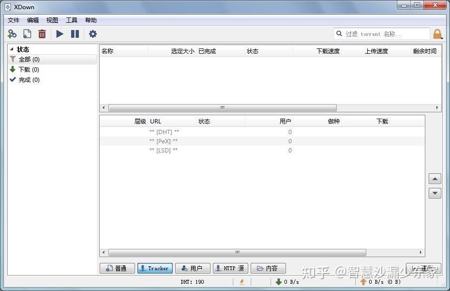Click the torrent filter search field

pos(382,33)
